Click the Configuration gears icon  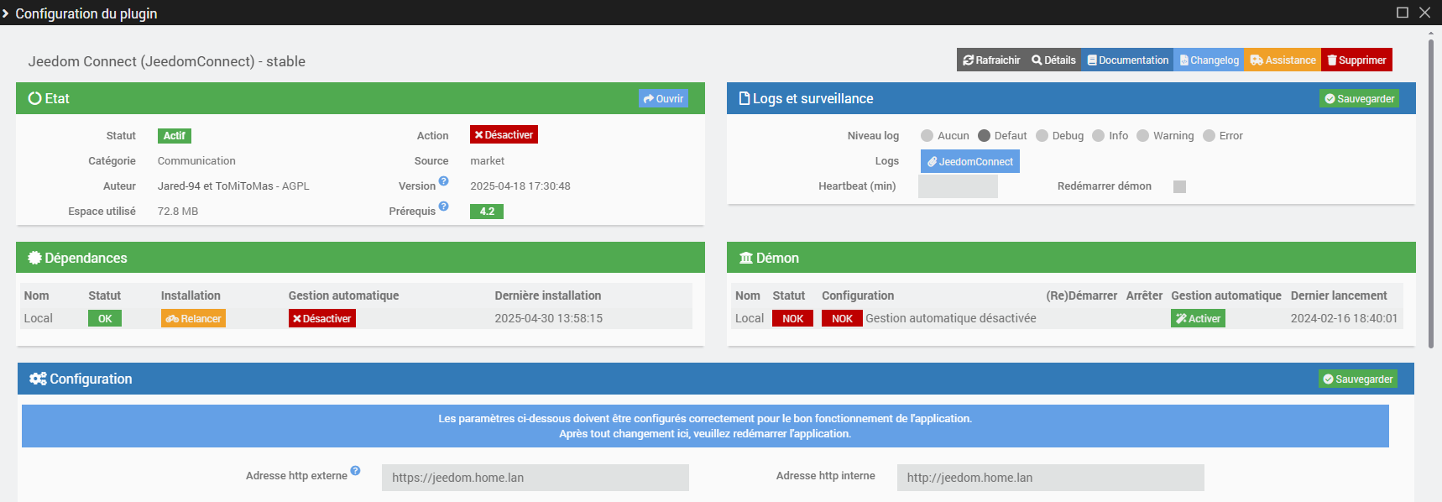click(38, 379)
